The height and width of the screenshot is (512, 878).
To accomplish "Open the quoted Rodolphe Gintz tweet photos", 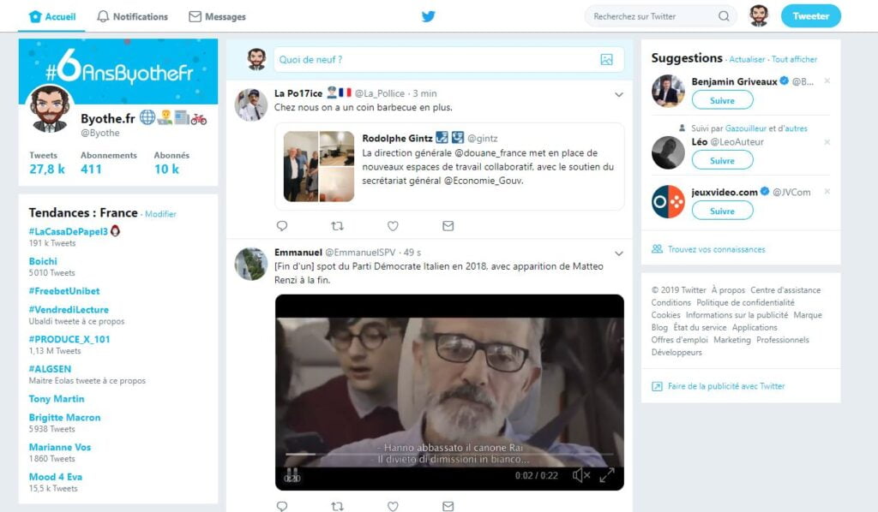I will click(x=319, y=166).
